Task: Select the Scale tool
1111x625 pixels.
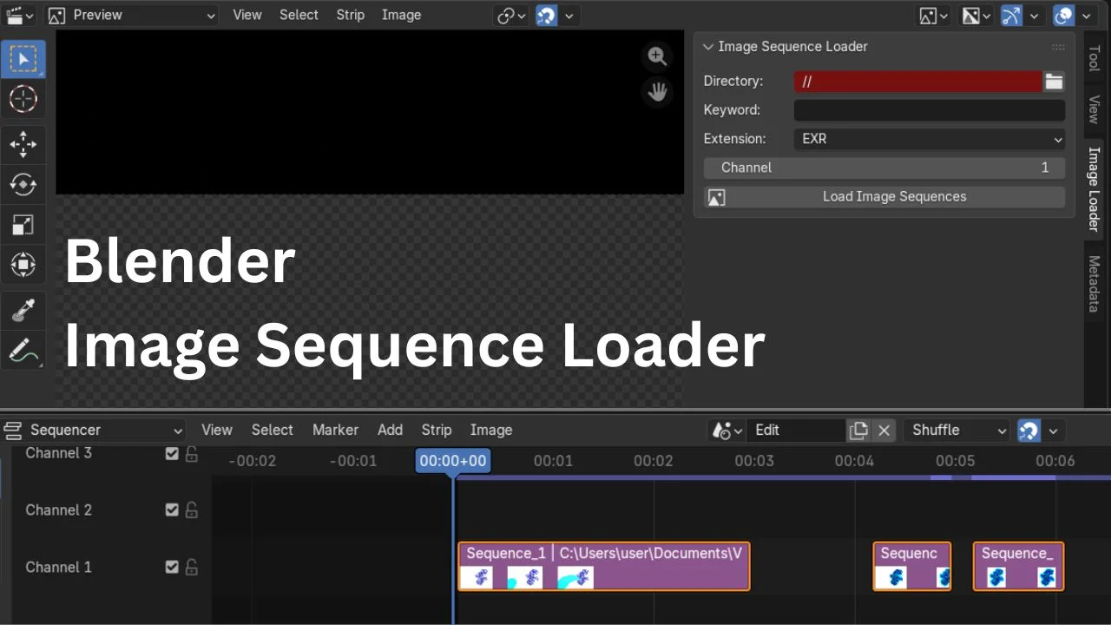Action: (23, 225)
